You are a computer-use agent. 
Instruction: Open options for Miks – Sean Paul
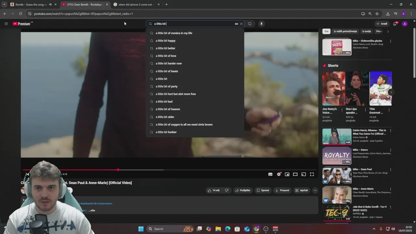[x=391, y=170]
